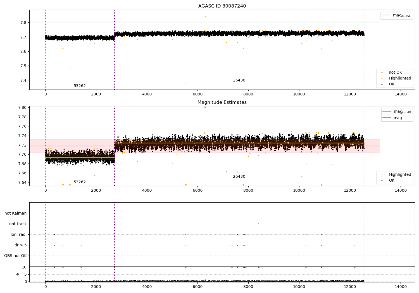The height and width of the screenshot is (293, 419).
Task: Click the 26430 observation label in top plot
Action: tap(239, 80)
